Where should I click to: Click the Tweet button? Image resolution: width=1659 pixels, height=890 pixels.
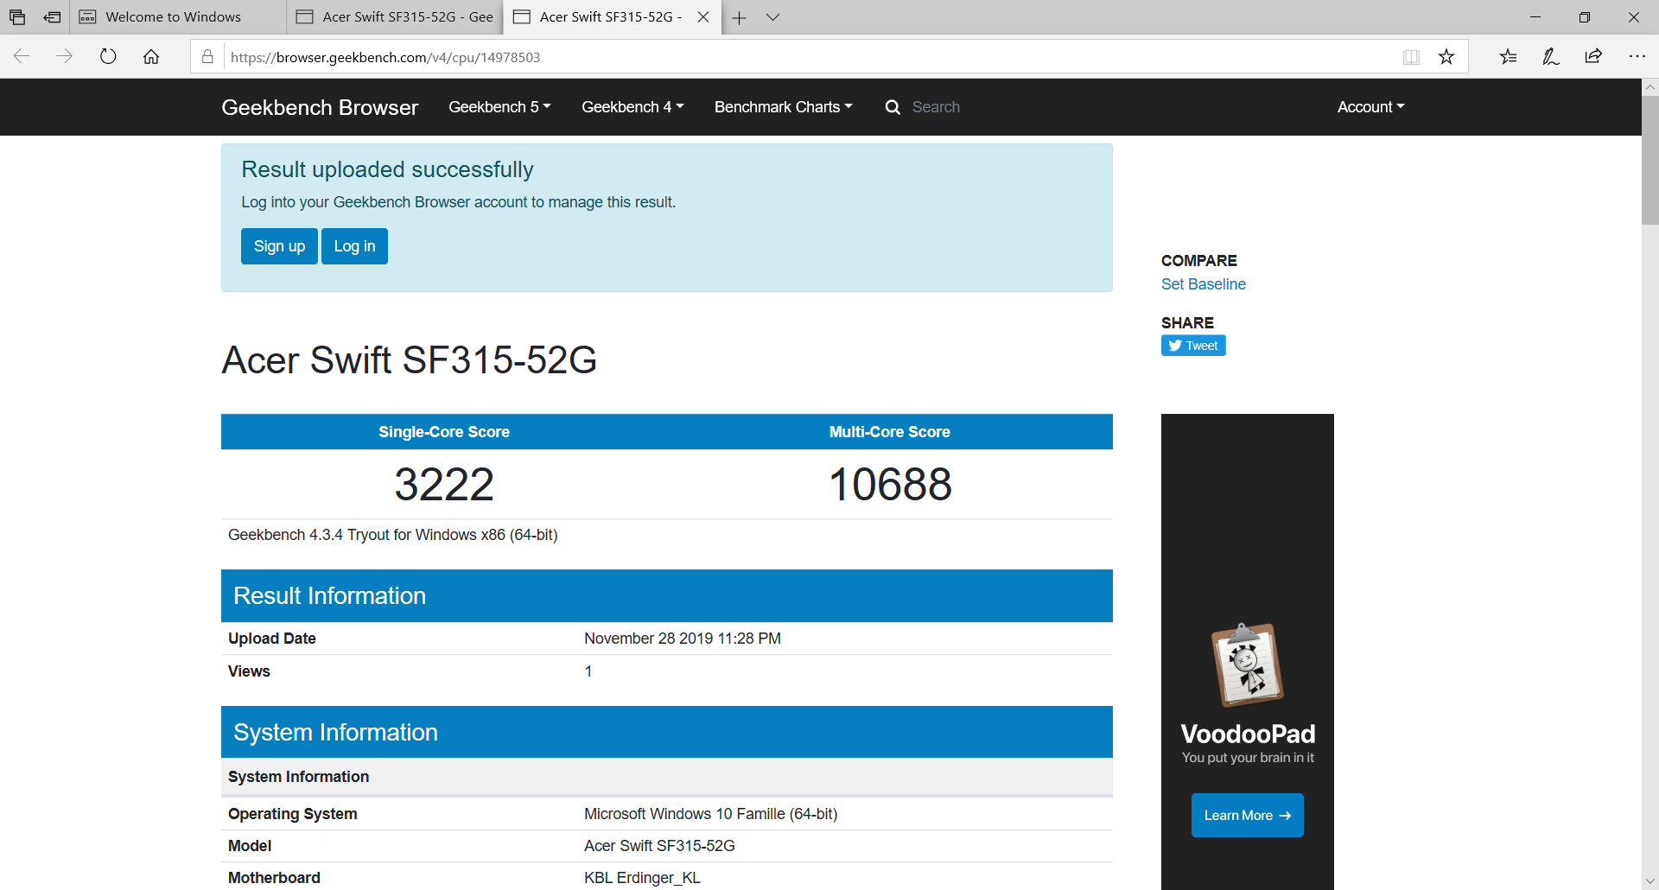[1193, 346]
